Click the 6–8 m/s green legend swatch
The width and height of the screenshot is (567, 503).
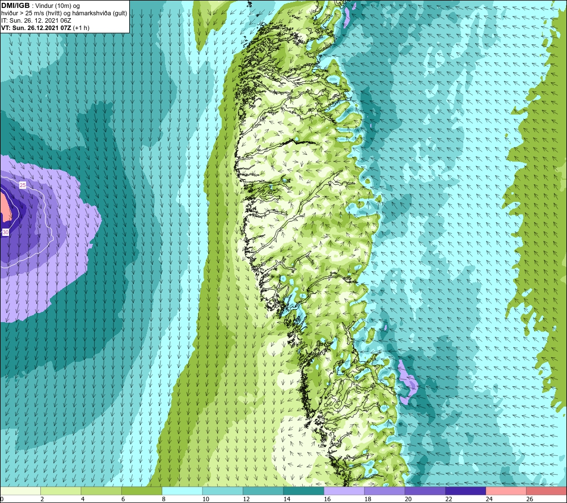(142, 491)
